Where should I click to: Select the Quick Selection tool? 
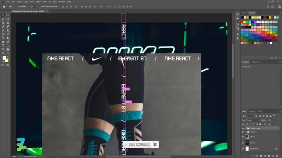(x=8, y=19)
